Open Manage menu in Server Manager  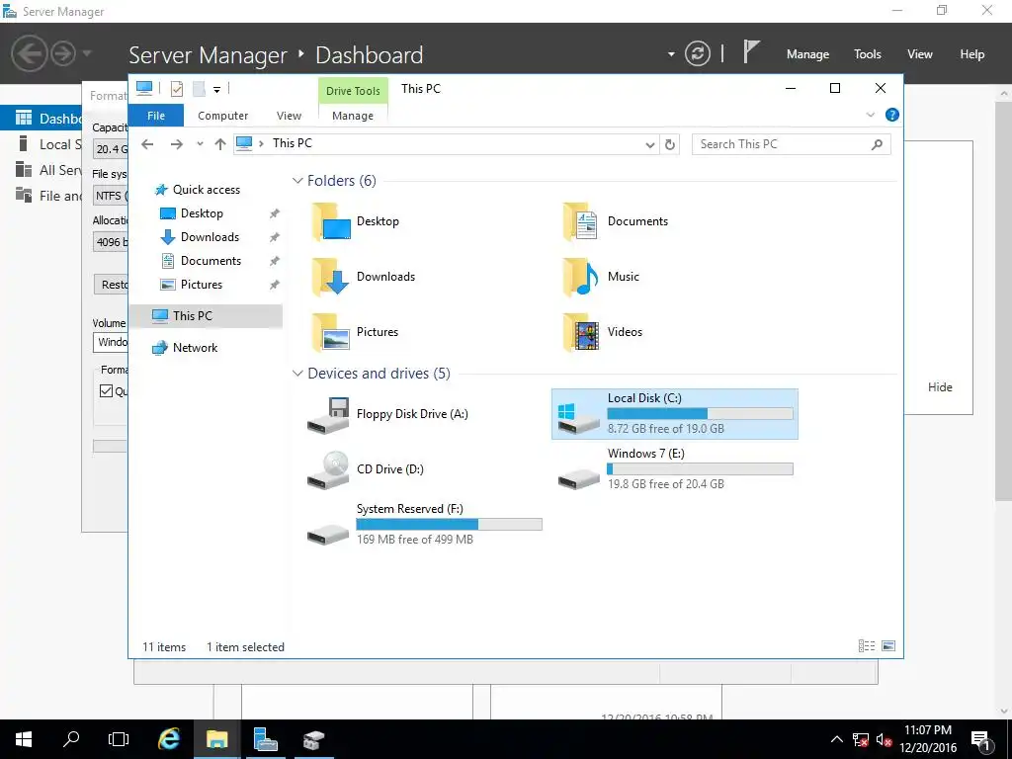coord(807,54)
